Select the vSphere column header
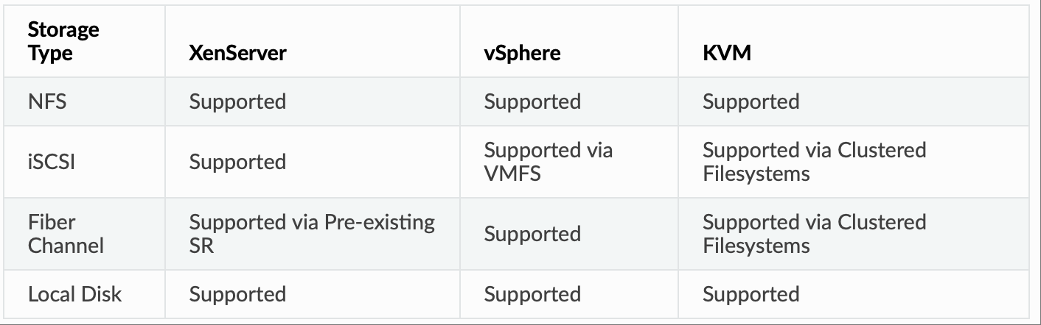Viewport: 1041px width, 325px height. click(x=522, y=54)
